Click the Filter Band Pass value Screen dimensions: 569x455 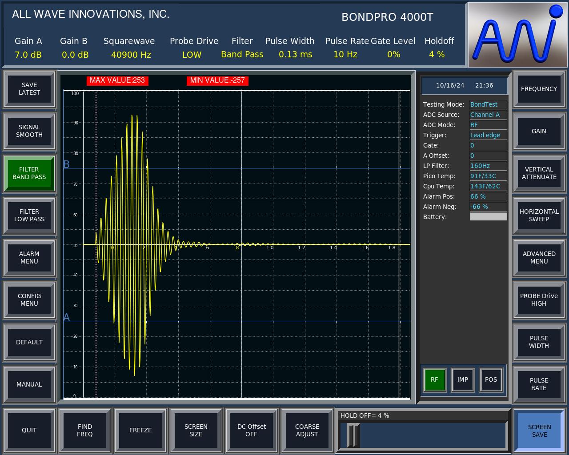(242, 54)
